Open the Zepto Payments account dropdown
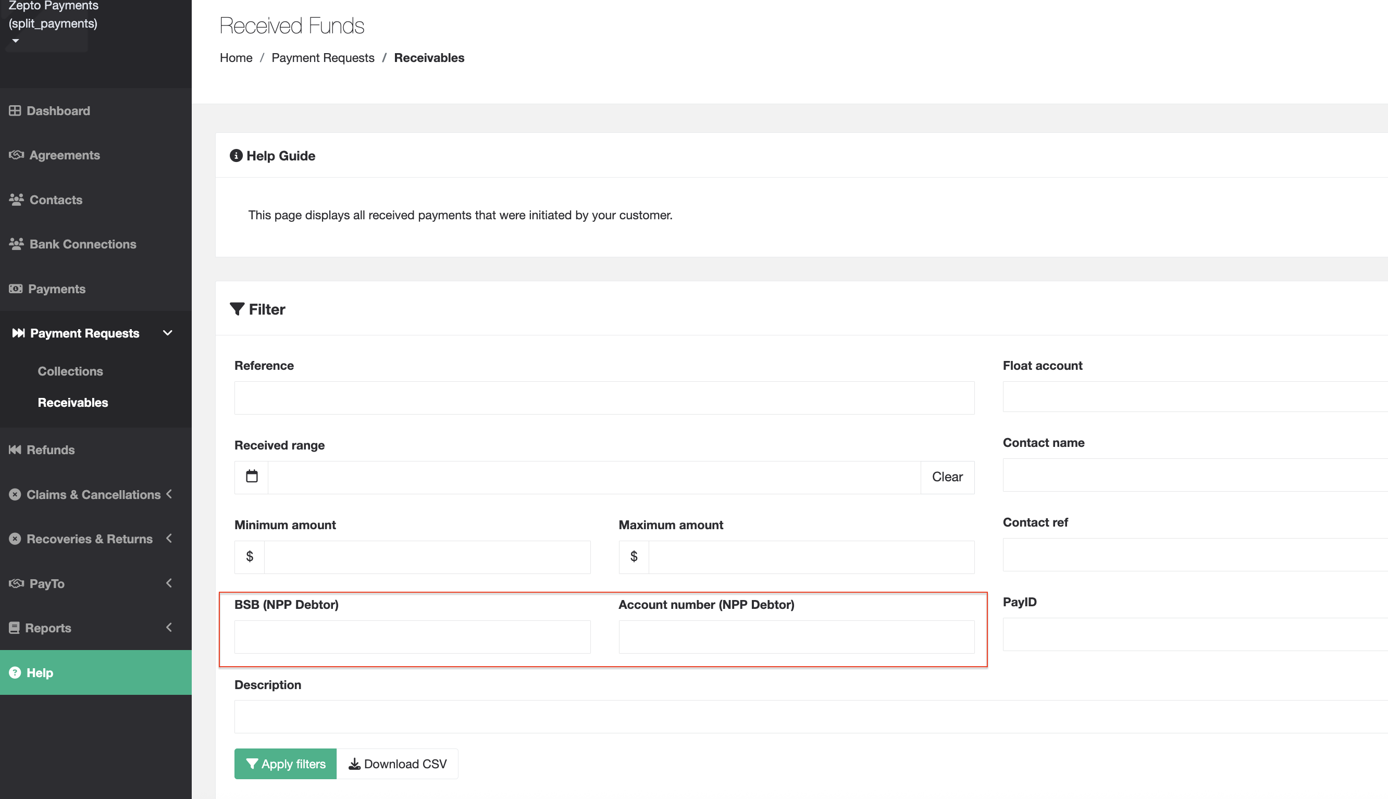Viewport: 1388px width, 799px height. coord(15,41)
